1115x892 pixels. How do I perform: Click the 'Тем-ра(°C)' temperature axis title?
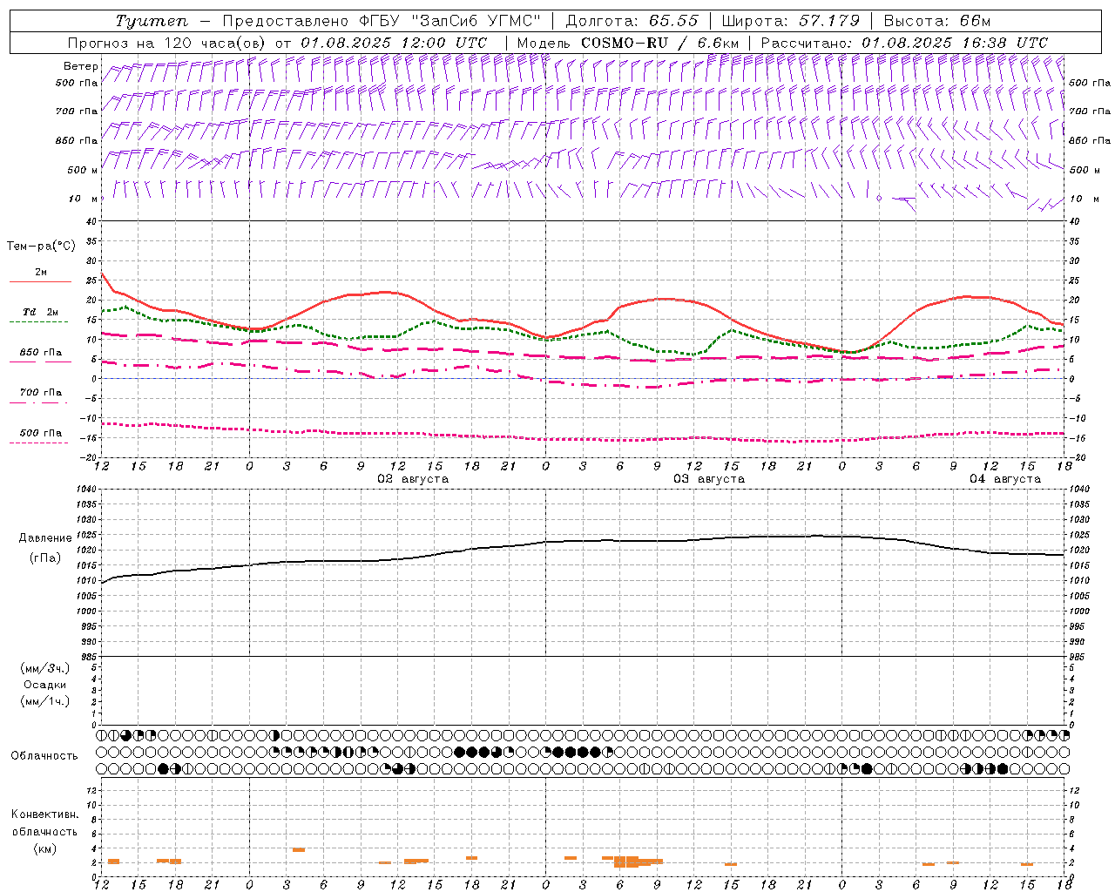pyautogui.click(x=41, y=247)
